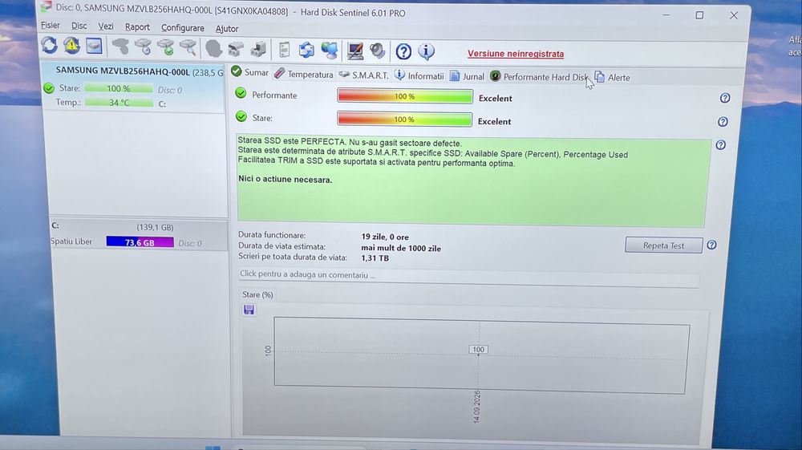This screenshot has width=802, height=450.
Task: Click 'Scrieri pe toata durata de viata:' label
Action: pyautogui.click(x=293, y=257)
